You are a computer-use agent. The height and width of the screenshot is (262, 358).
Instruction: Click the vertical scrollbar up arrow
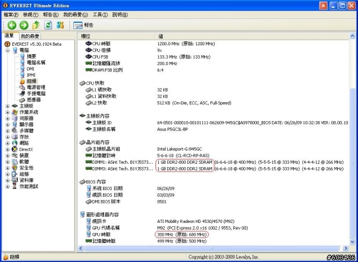352,36
